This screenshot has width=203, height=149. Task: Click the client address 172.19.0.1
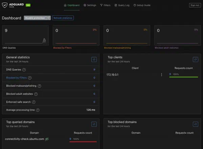(x=112, y=75)
